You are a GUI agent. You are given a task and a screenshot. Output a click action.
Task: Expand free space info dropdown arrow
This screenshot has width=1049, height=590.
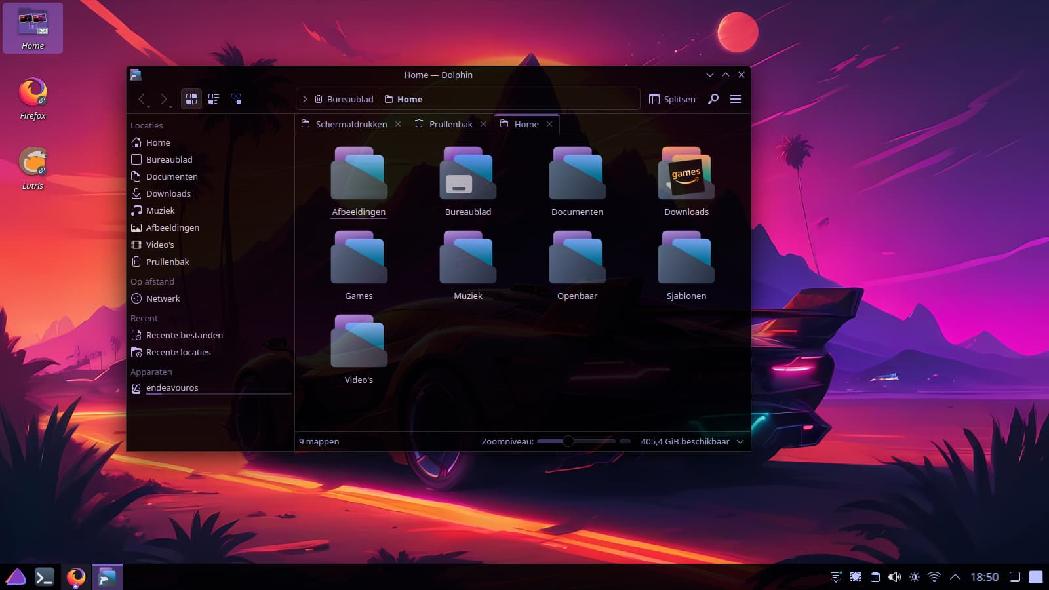(740, 442)
